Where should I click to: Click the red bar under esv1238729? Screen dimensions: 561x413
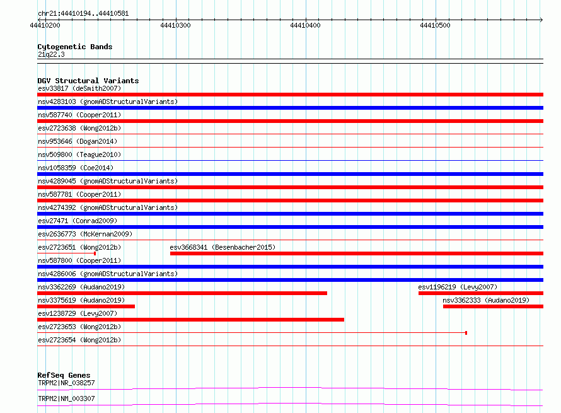click(191, 320)
